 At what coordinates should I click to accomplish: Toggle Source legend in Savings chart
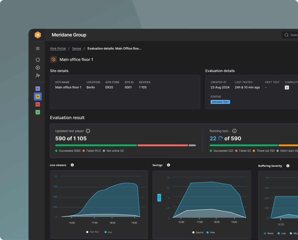pyautogui.click(x=198, y=232)
